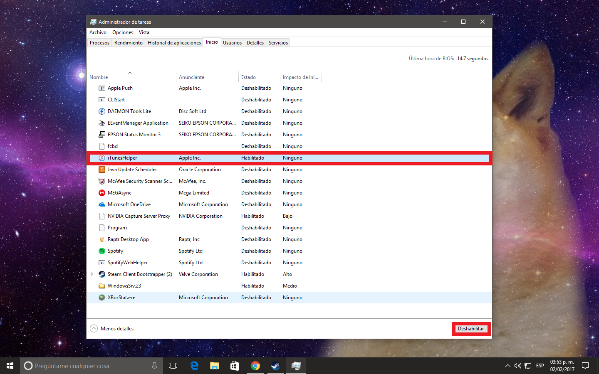Click the Mega Limited publisher cell
The height and width of the screenshot is (374, 599).
pos(194,193)
